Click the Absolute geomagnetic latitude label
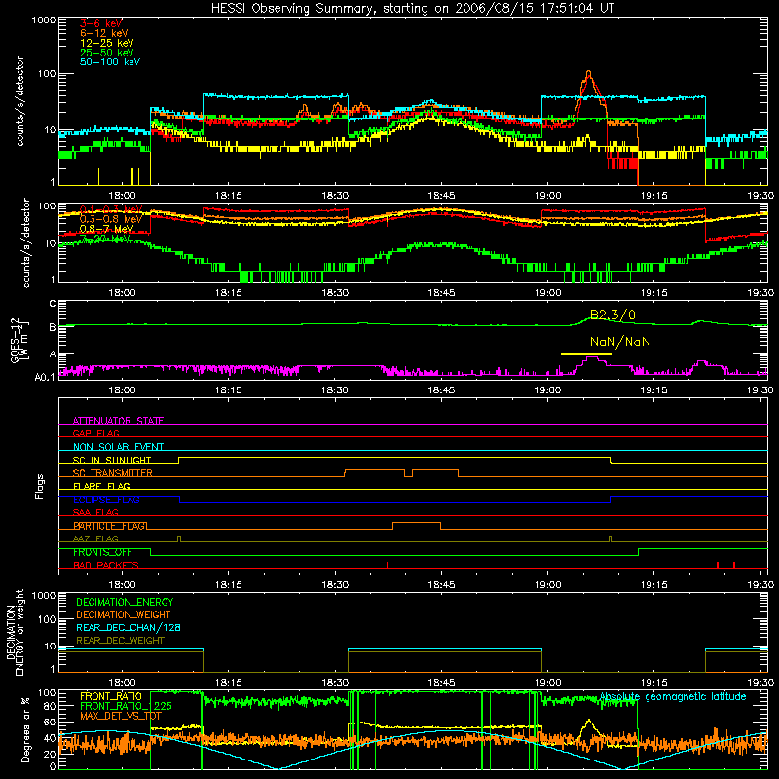This screenshot has width=779, height=779. pos(673,697)
